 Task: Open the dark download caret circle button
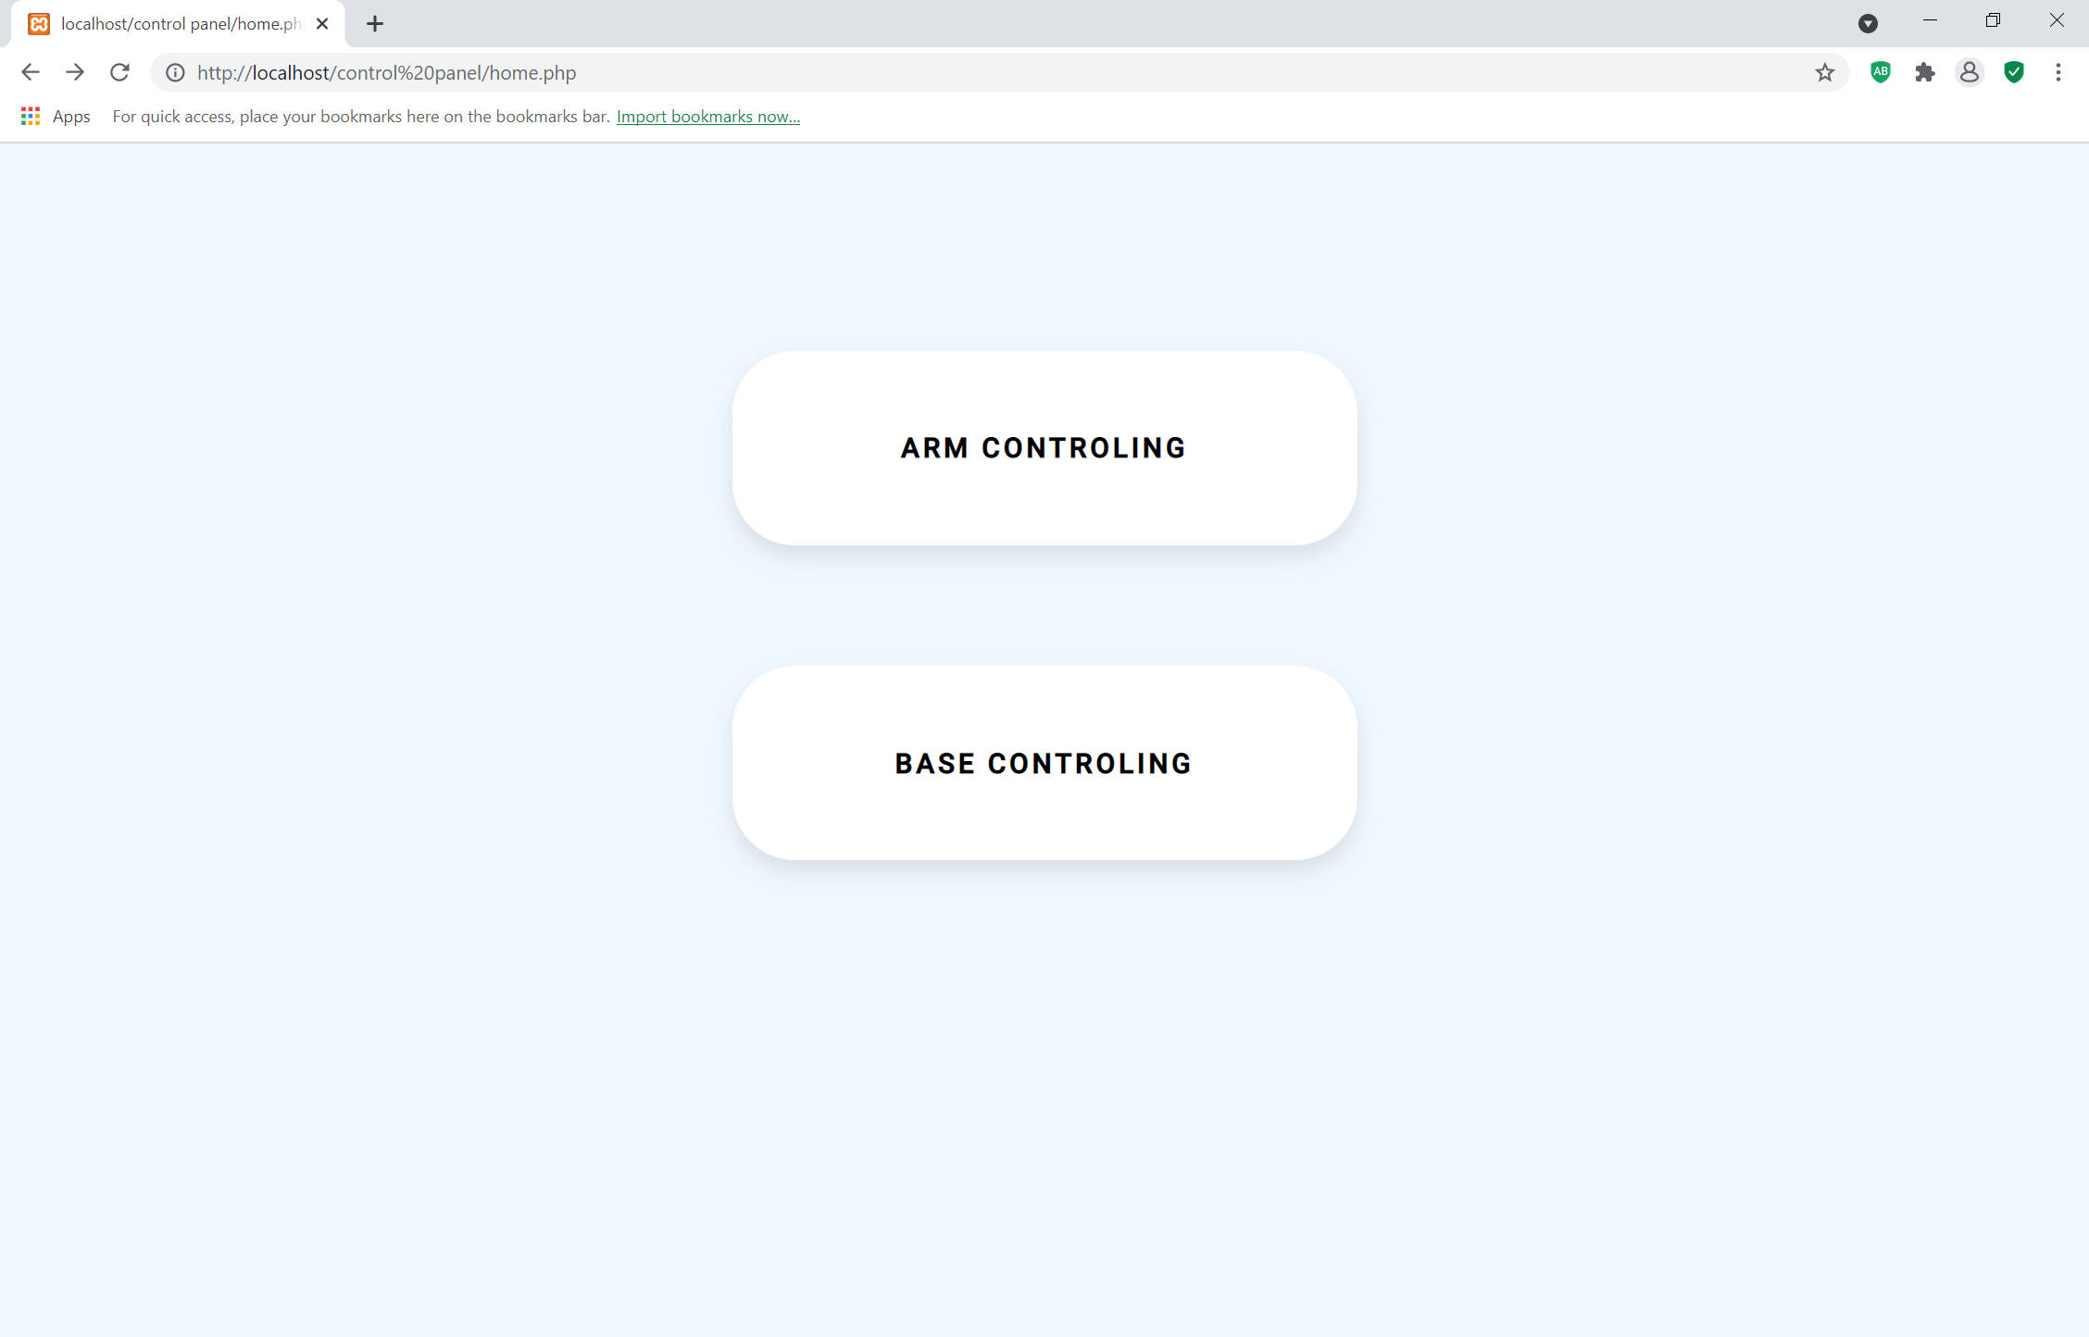1868,23
